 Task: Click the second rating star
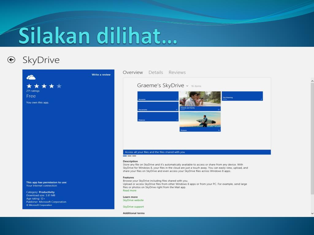[36, 86]
